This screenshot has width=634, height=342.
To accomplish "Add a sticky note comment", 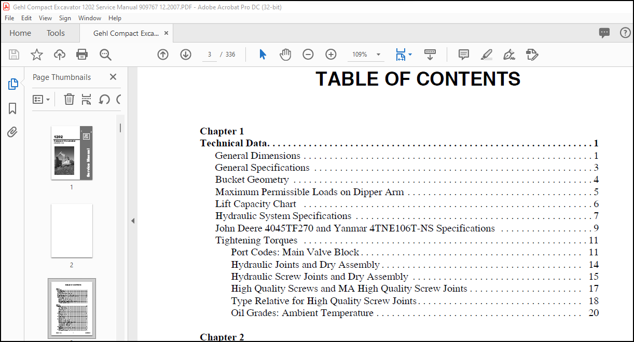I will [x=464, y=54].
